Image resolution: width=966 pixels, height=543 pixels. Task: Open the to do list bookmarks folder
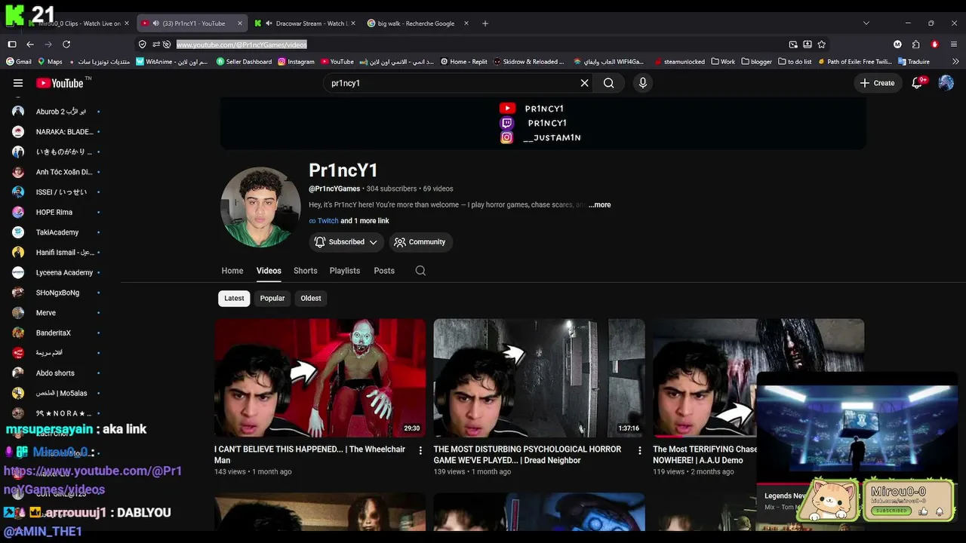coord(795,62)
